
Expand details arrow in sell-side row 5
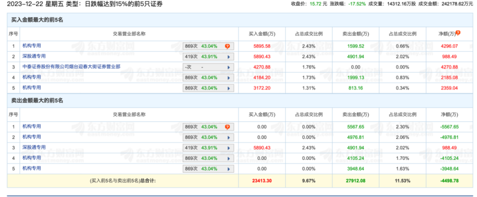[x=228, y=169]
